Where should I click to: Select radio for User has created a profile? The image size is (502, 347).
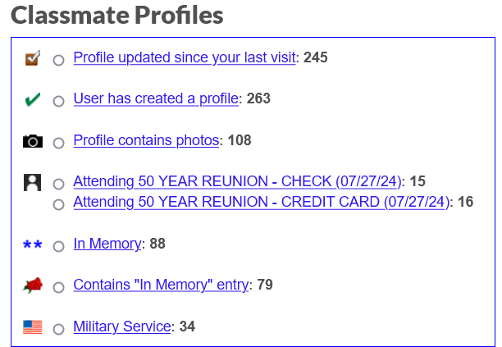pos(58,101)
